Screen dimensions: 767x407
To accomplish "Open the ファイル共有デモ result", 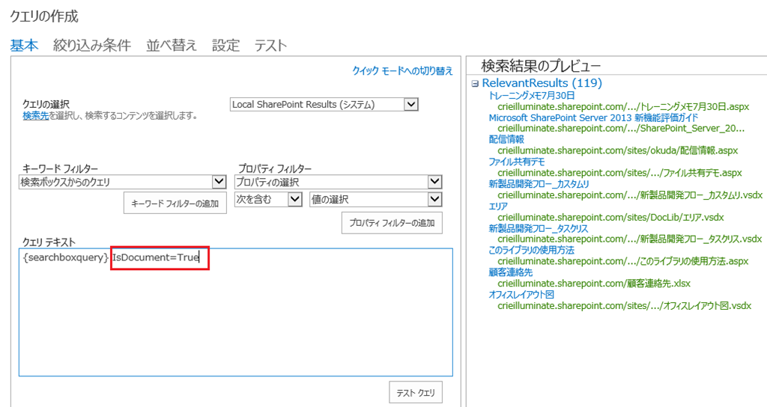I will point(517,162).
